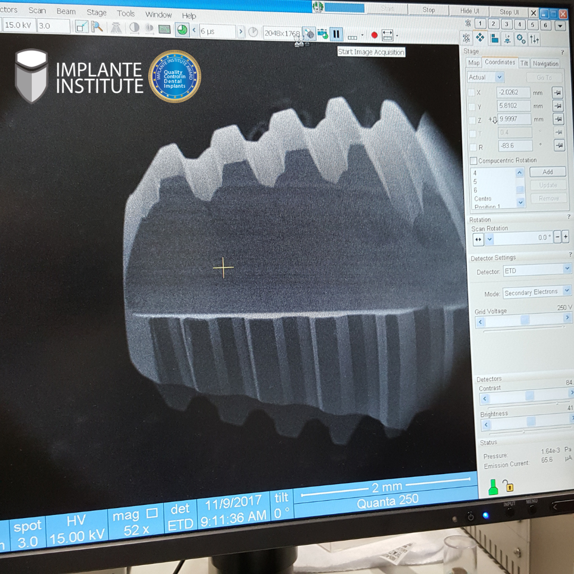Click the pause scan button in the toolbar
The width and height of the screenshot is (574, 574).
[x=336, y=35]
